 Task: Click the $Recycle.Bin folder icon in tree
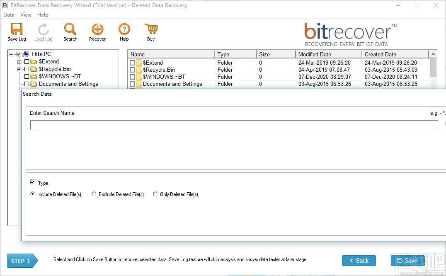click(34, 69)
